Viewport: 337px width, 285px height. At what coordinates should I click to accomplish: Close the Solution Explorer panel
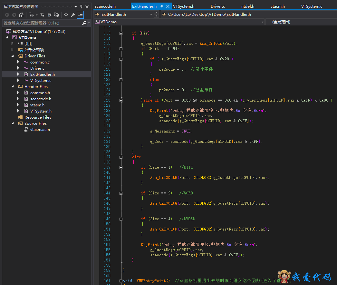(87, 7)
